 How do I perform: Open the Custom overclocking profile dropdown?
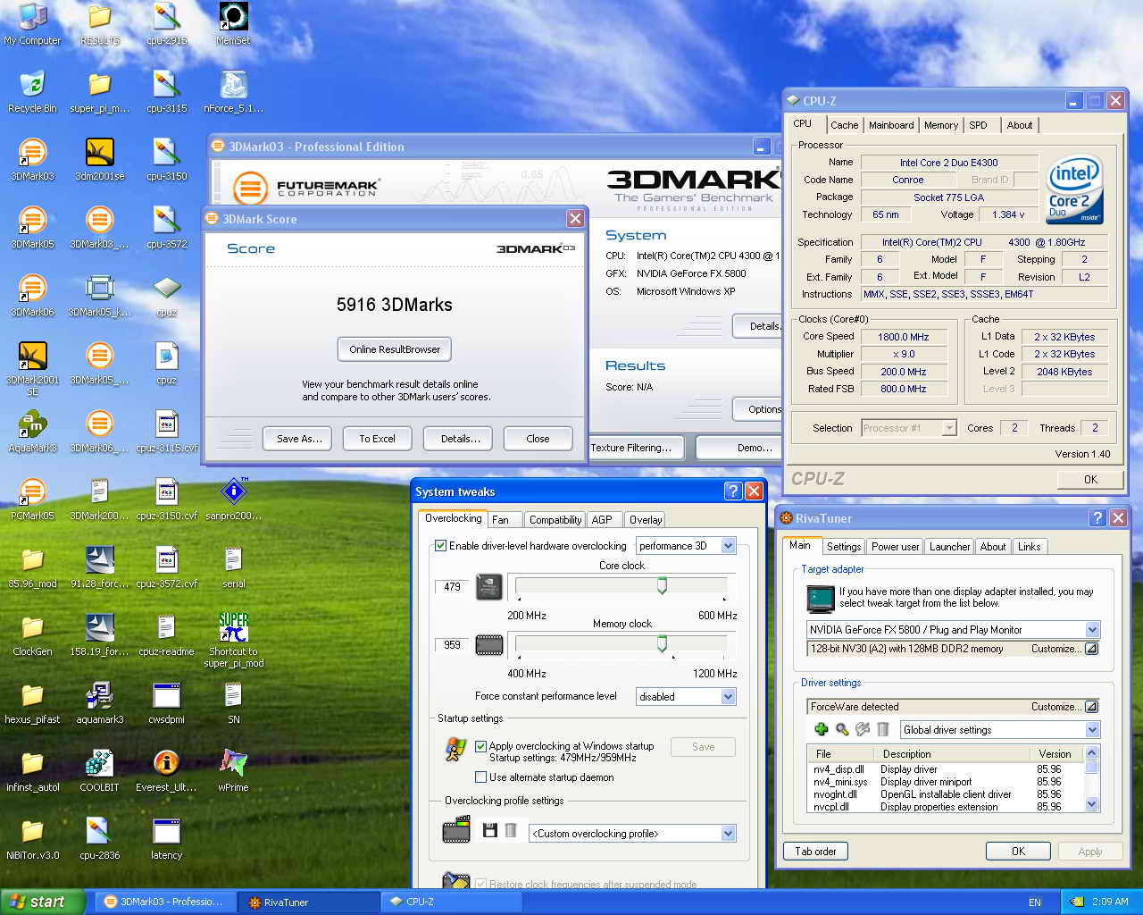coord(728,834)
